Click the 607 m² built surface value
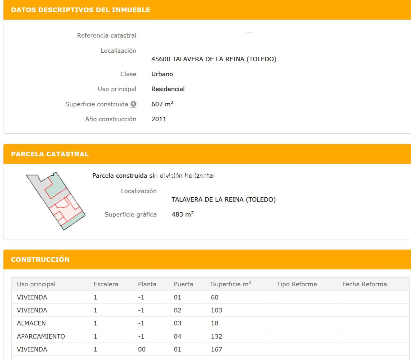 (162, 104)
